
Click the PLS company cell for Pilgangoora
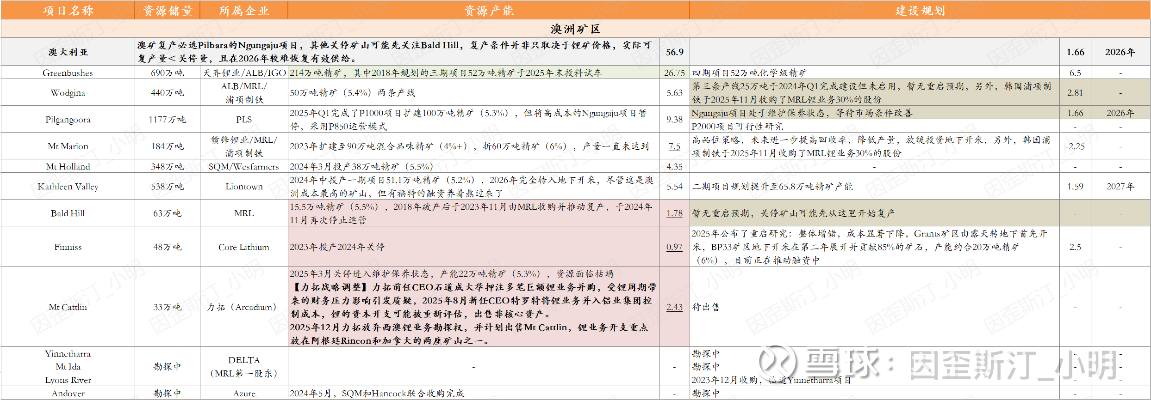244,120
